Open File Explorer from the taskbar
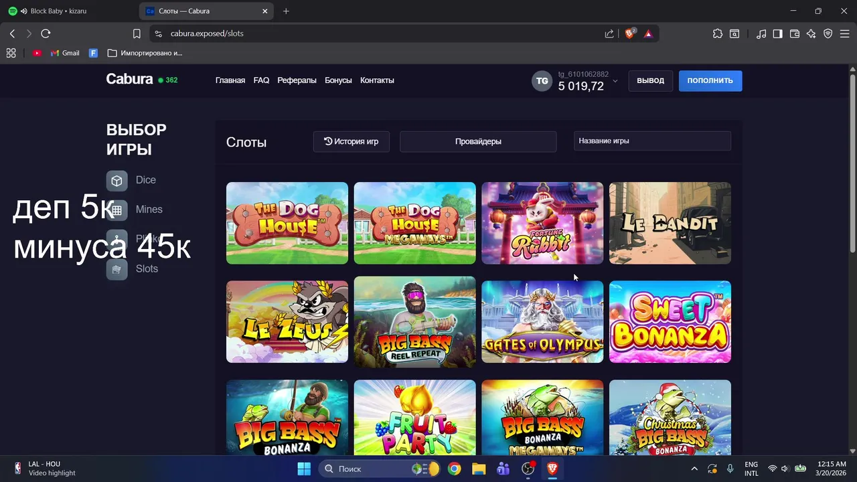 tap(479, 469)
